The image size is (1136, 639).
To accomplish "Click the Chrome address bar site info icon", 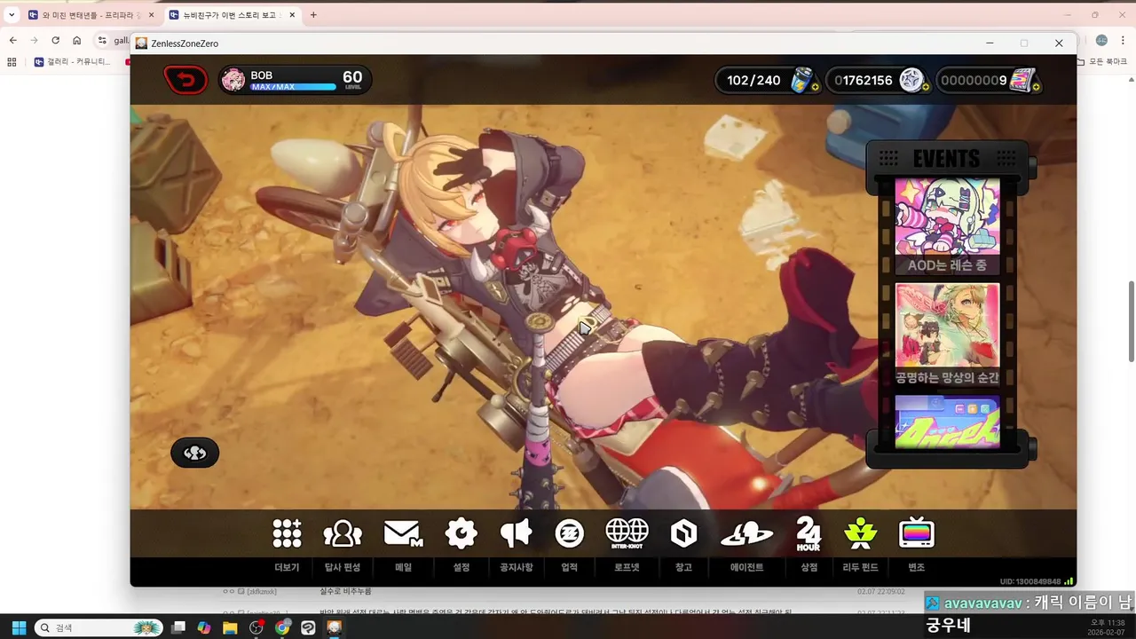I will [x=102, y=40].
